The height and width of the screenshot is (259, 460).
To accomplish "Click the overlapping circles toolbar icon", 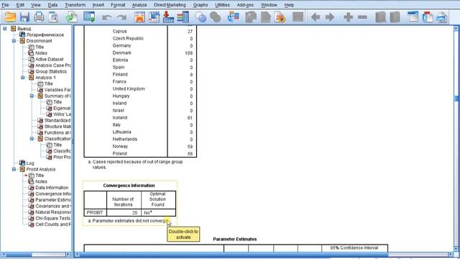I will (x=201, y=17).
